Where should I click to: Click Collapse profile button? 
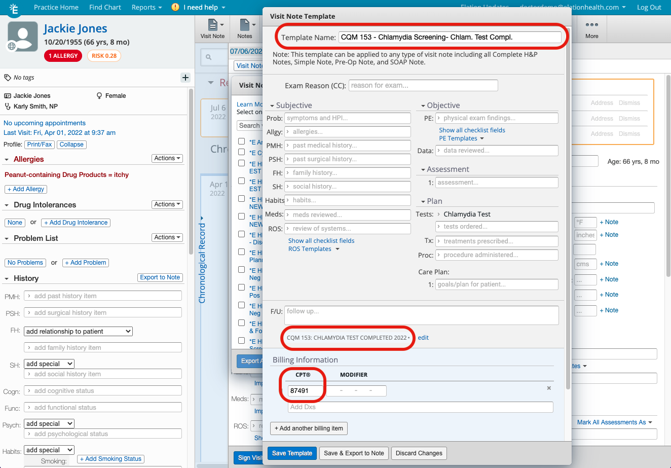71,145
